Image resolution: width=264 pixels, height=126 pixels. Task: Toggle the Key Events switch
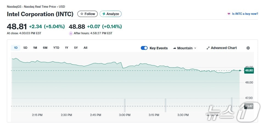pyautogui.click(x=144, y=48)
